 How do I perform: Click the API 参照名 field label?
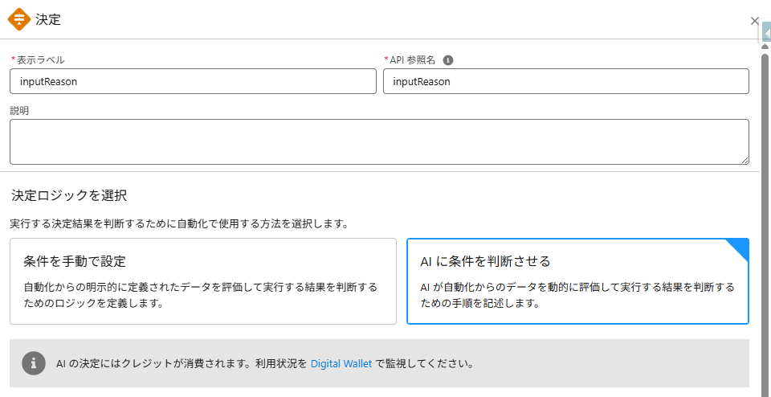coord(412,60)
